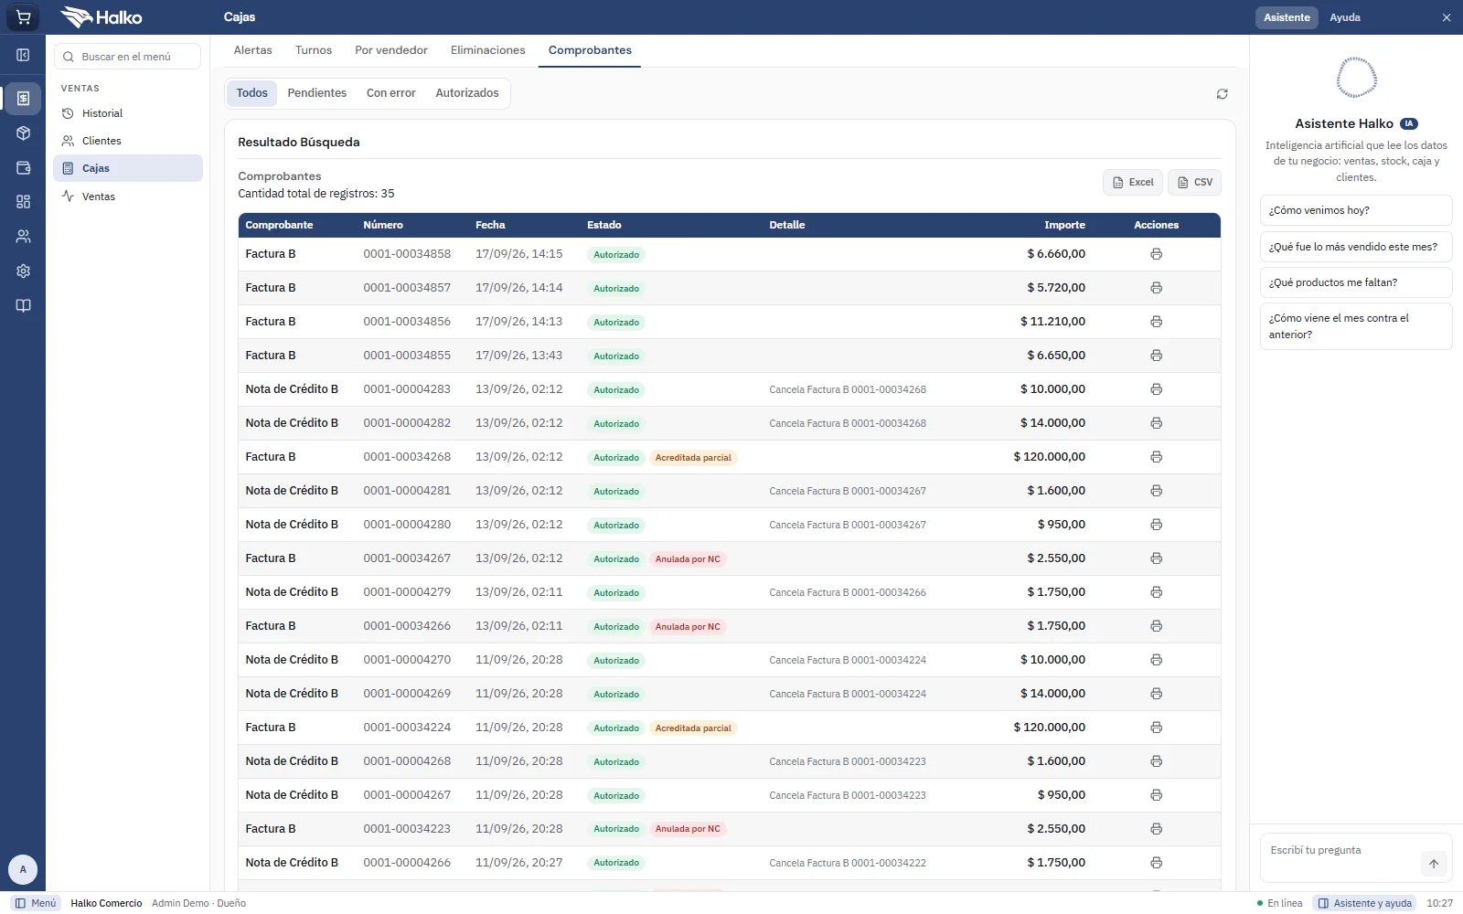Export results to Excel
1463x914 pixels.
(1132, 182)
